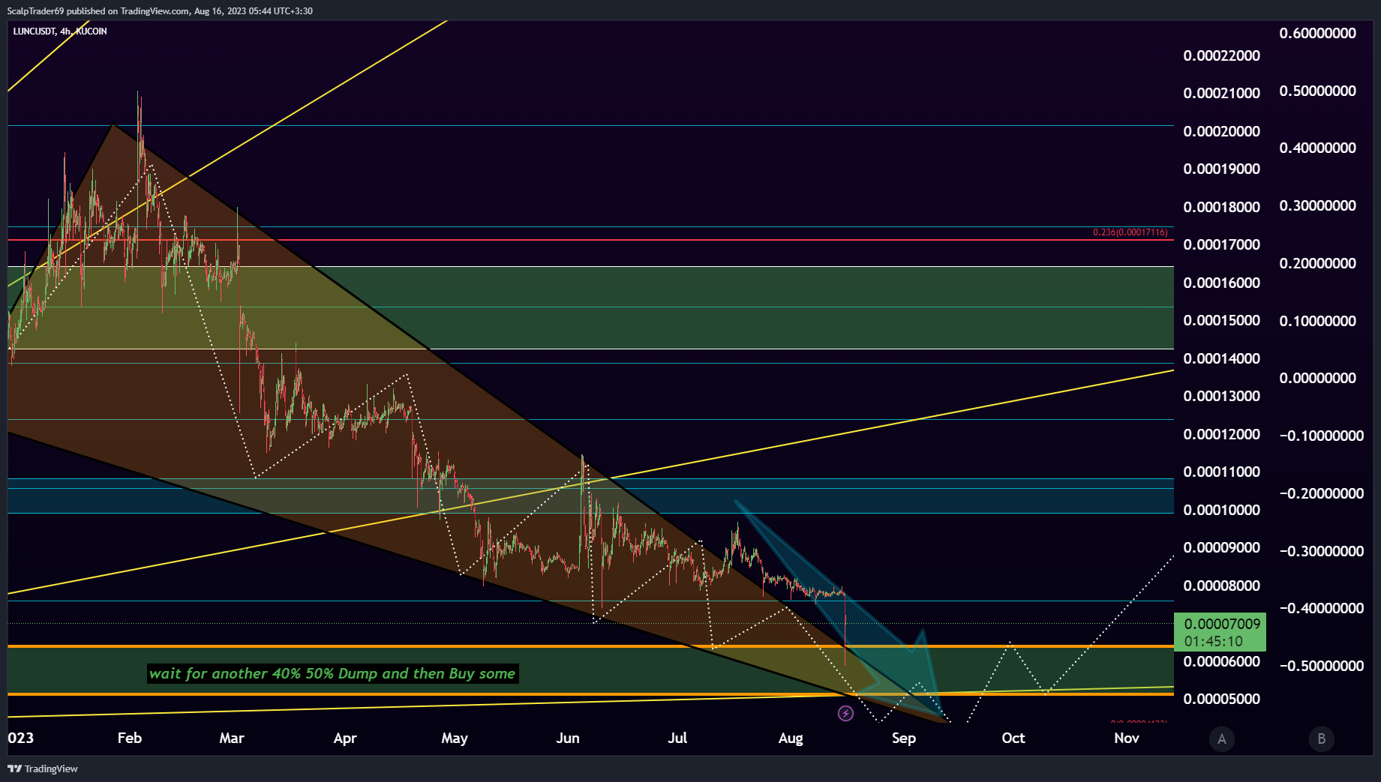This screenshot has height=782, width=1381.
Task: Click the current price label 0.00007009
Action: (x=1222, y=624)
